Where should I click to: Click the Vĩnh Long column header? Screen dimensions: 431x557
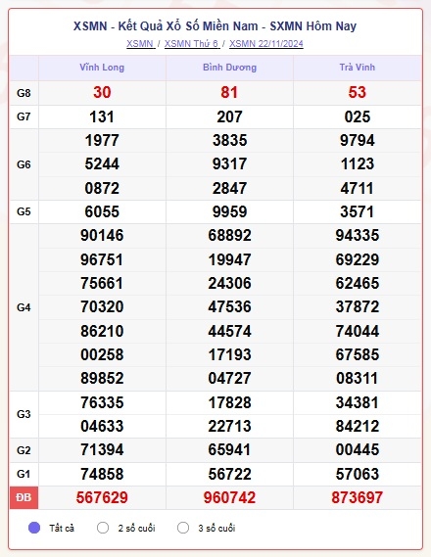click(x=102, y=68)
